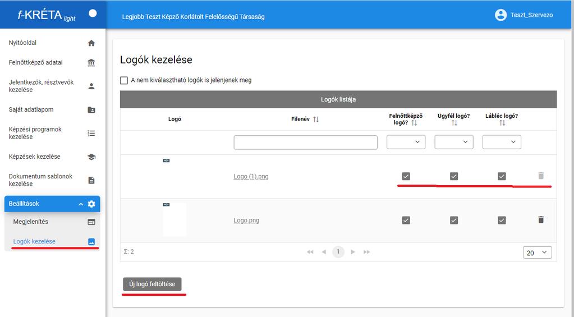Click the f-KRÉTA light logo

pos(47,15)
